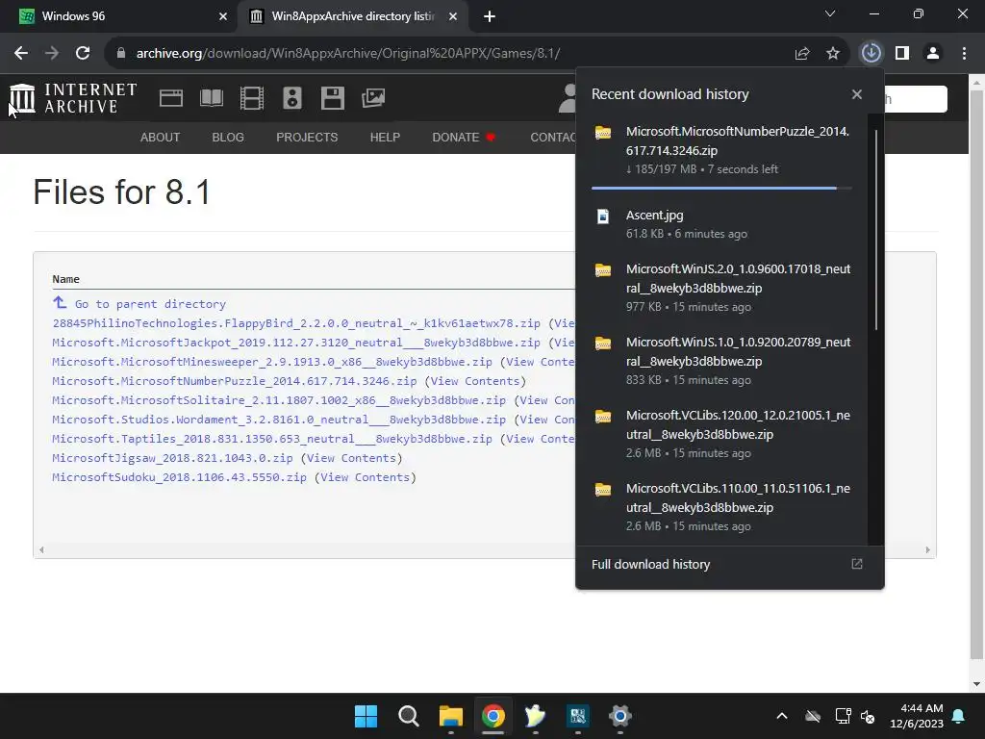The image size is (985, 739).
Task: View Contents of NumberPuzzle zip
Action: [475, 381]
